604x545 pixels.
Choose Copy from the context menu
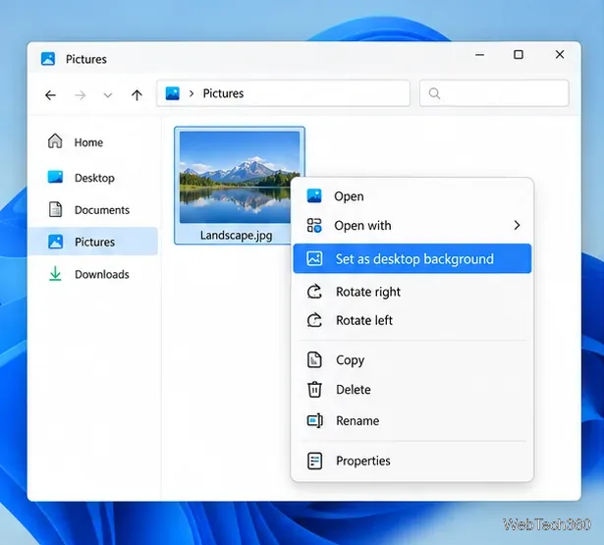pos(412,359)
